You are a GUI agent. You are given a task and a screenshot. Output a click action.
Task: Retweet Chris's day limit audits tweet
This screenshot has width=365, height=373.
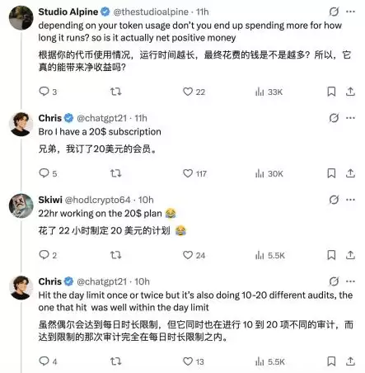click(115, 361)
